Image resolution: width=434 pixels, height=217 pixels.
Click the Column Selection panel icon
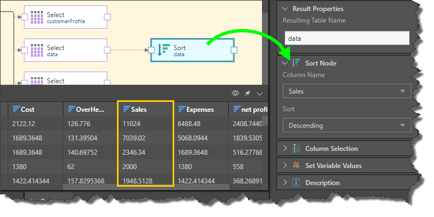[x=296, y=149]
